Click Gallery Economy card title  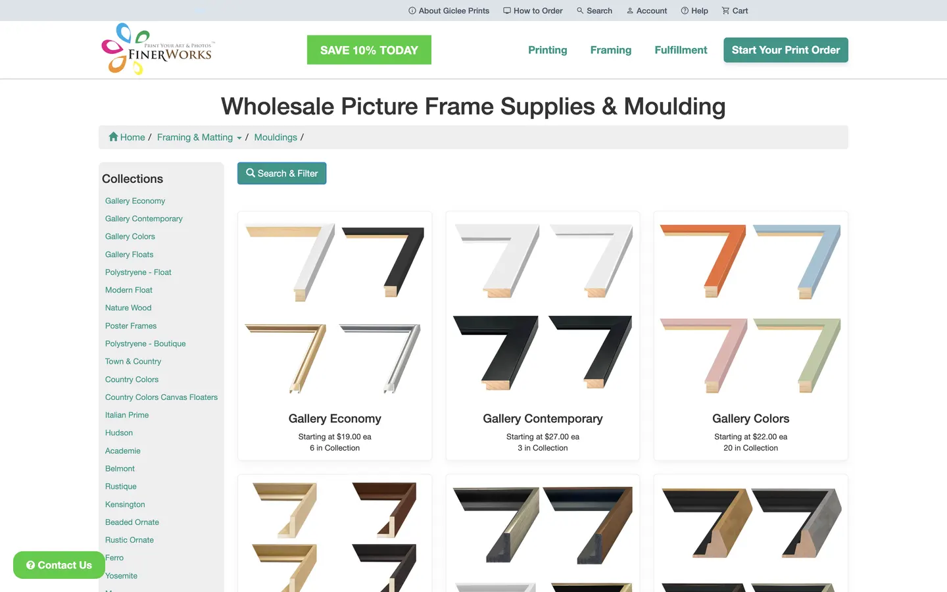point(335,418)
